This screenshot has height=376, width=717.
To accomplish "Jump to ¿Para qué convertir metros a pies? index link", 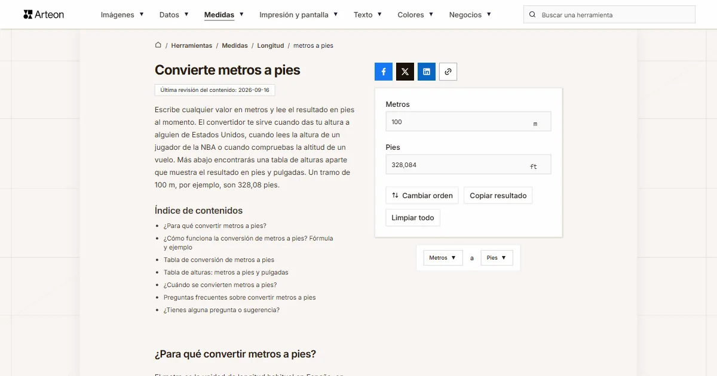I will tap(215, 226).
